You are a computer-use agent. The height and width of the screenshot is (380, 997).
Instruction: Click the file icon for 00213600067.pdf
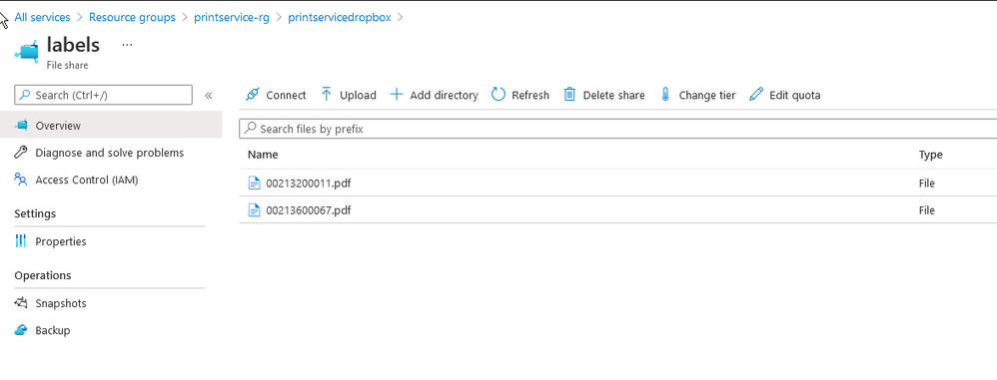coord(255,210)
